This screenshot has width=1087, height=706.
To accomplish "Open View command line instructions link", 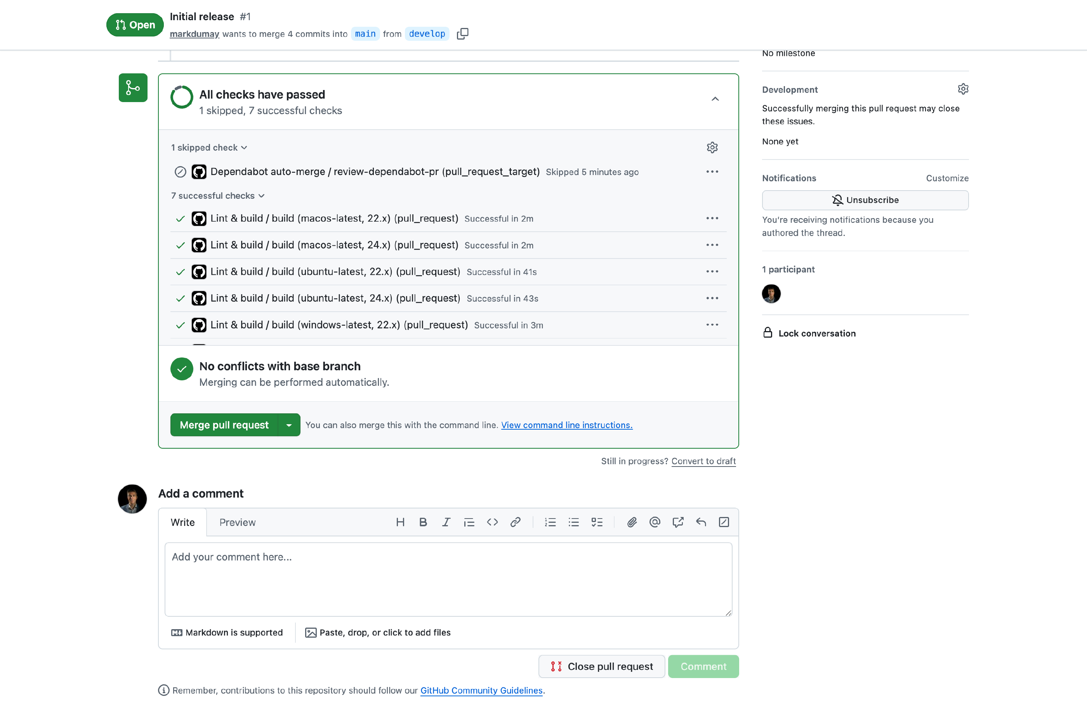I will [x=566, y=425].
